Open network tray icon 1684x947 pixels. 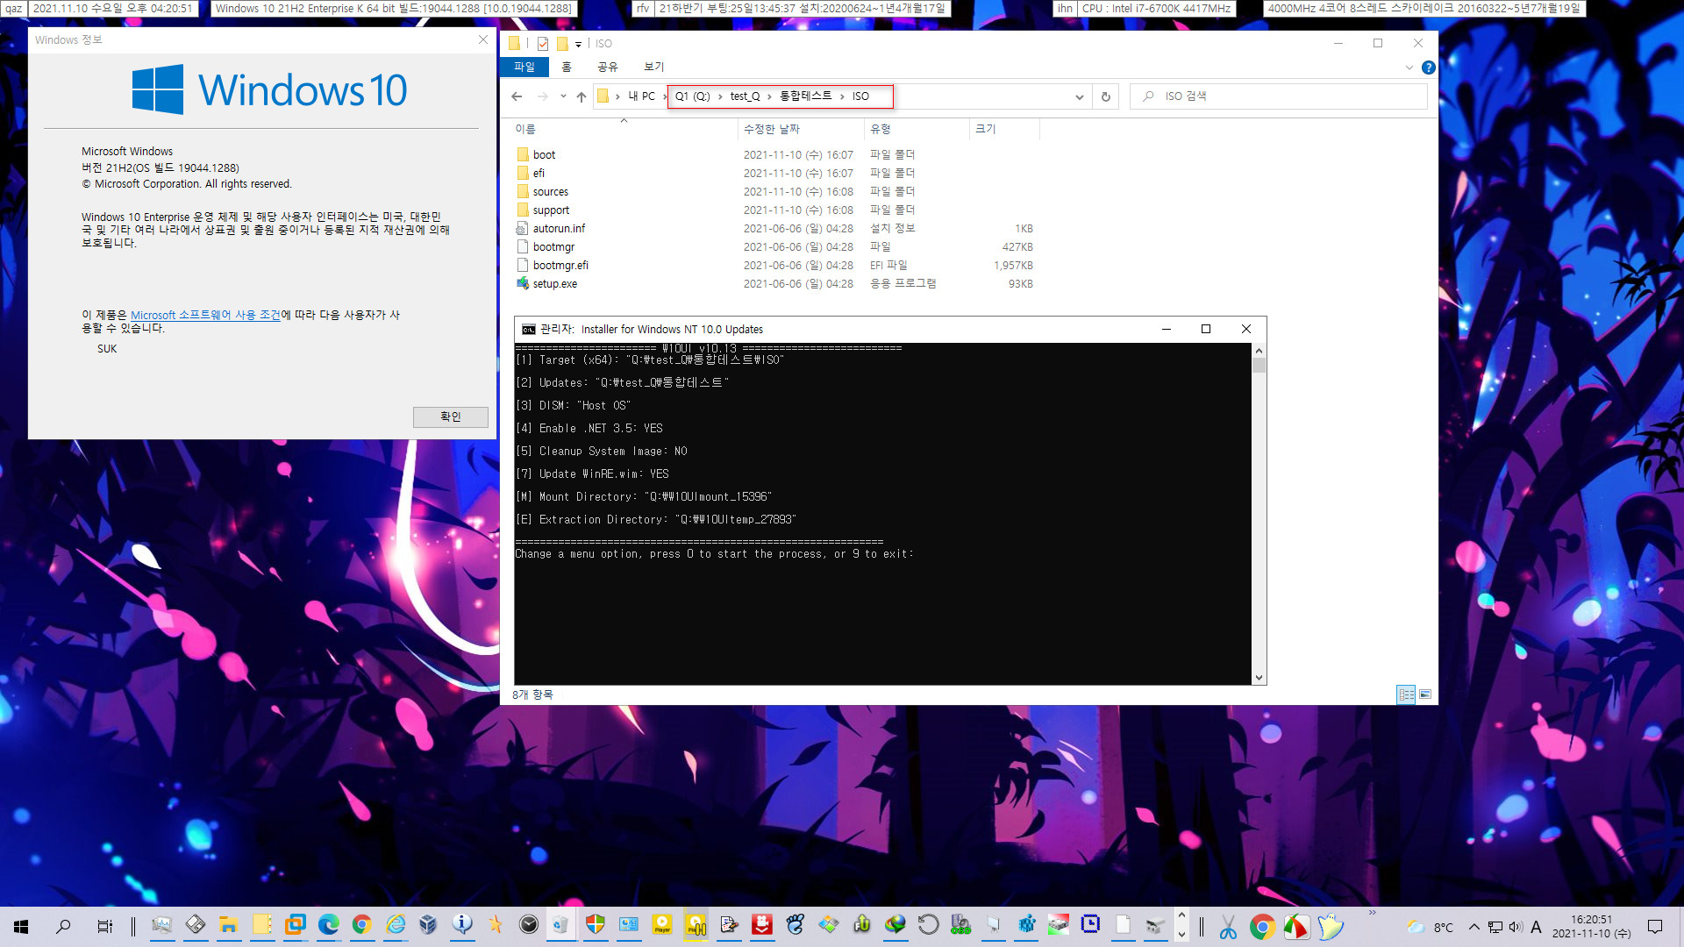point(1495,927)
